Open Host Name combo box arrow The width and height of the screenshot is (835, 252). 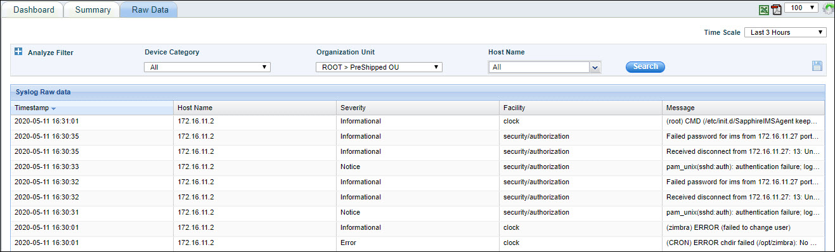coord(595,67)
